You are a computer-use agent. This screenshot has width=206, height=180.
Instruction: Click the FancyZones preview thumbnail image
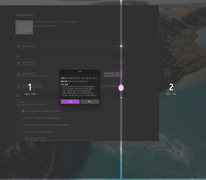[24, 27]
